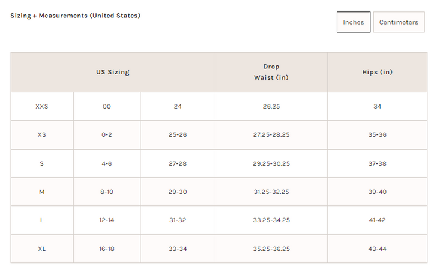Switch measurements to Inches

point(354,22)
